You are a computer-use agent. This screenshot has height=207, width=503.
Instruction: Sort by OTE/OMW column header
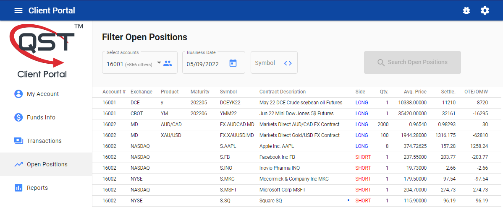476,91
